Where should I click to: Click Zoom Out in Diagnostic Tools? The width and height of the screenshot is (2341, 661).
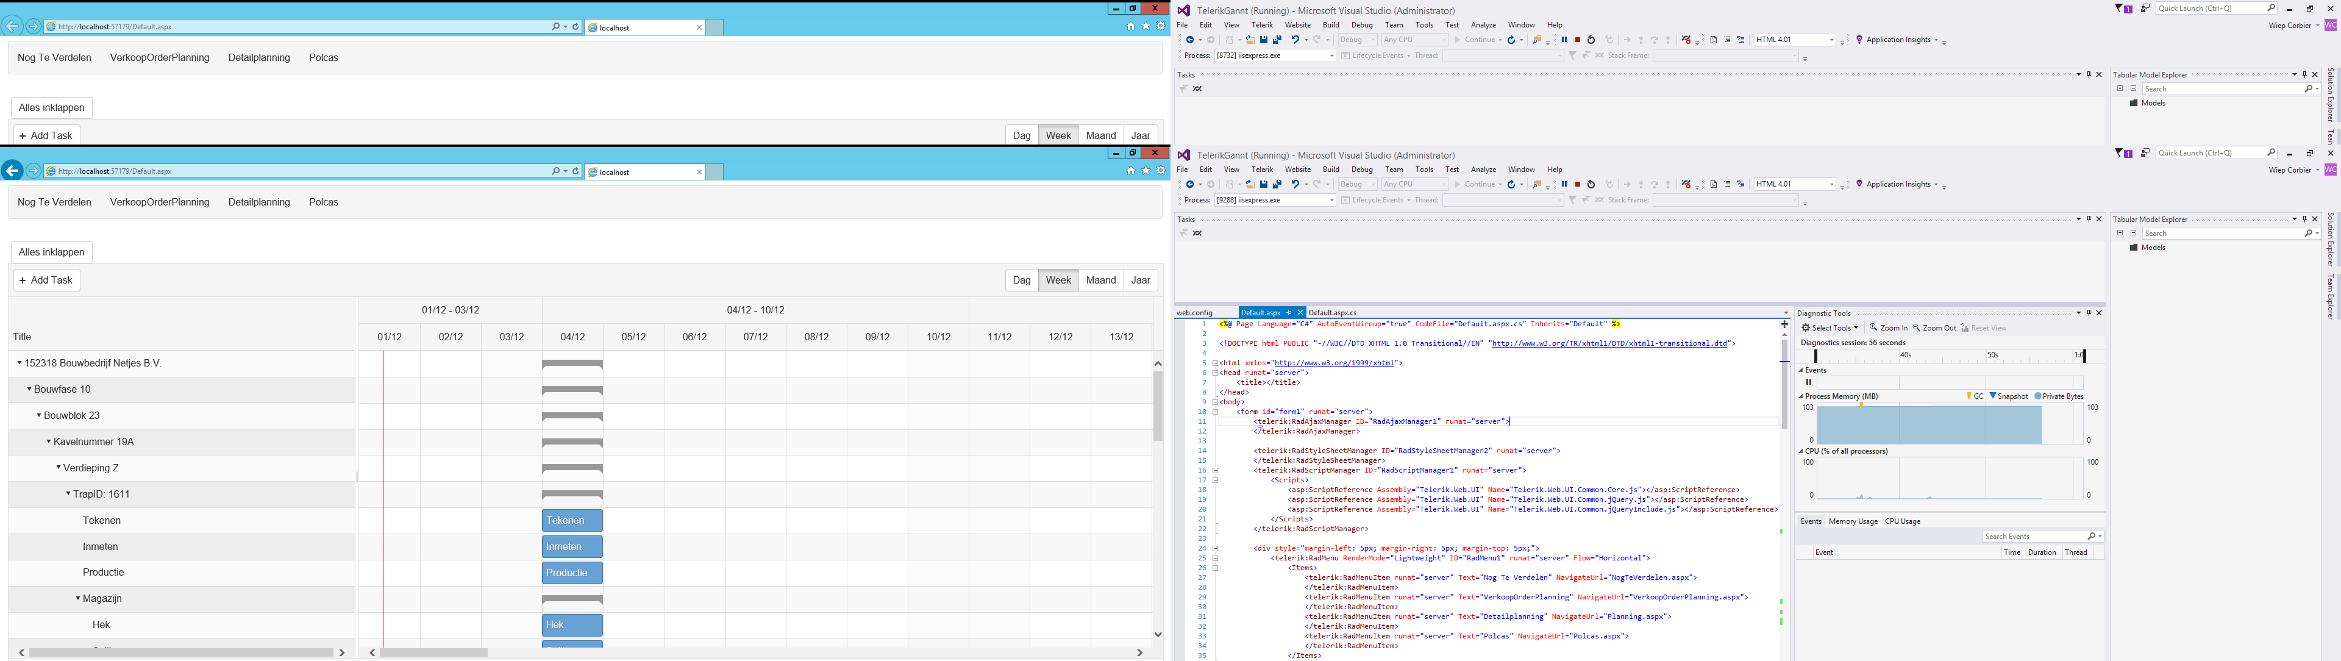coord(1934,328)
